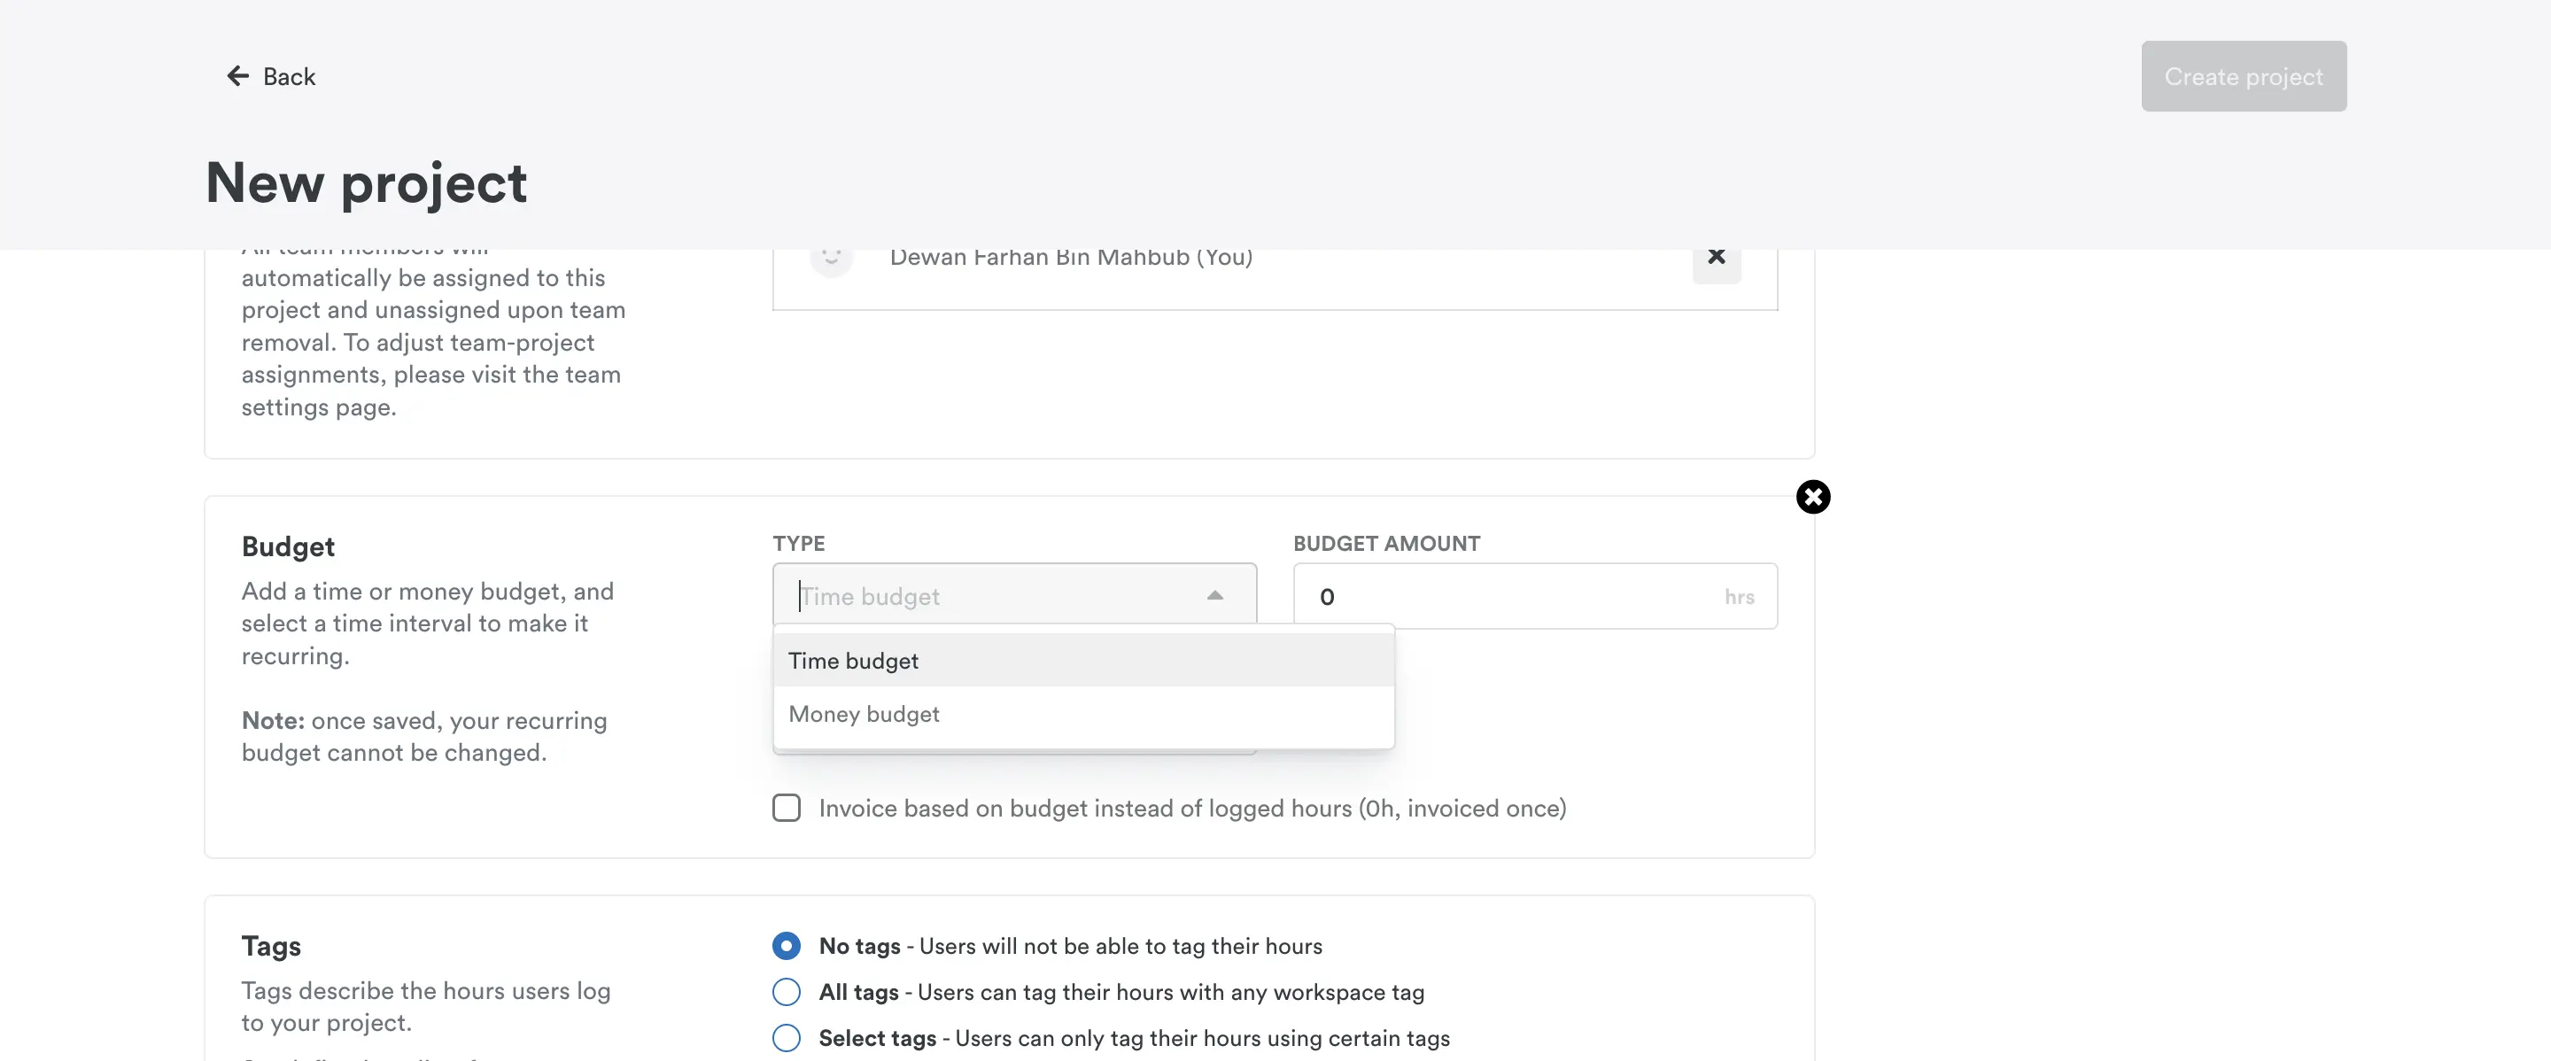Click the Budget section heading
The image size is (2551, 1061).
tap(287, 546)
